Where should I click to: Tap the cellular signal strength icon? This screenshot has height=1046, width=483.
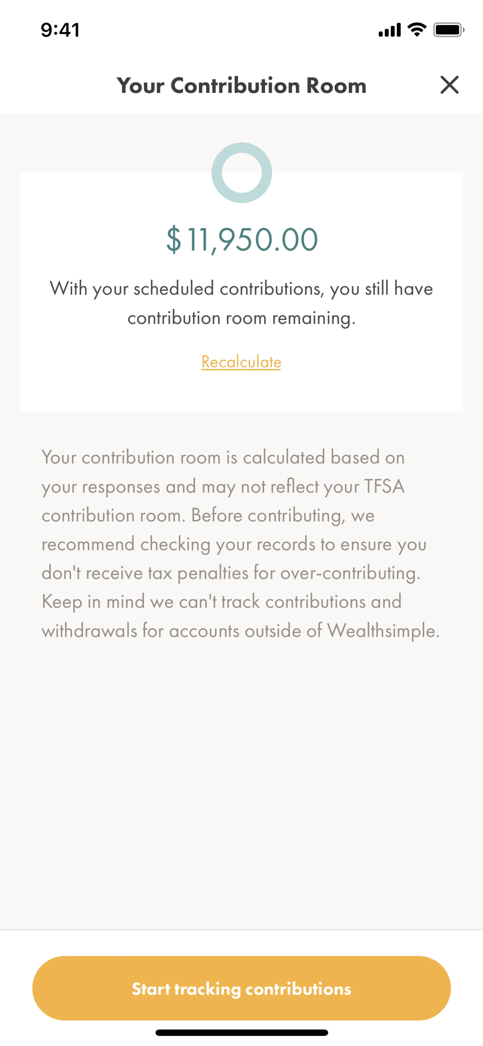pos(389,30)
